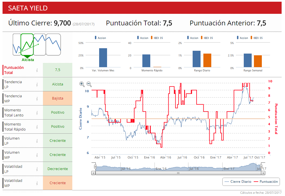Click the Abr '16 axis label

click(166, 158)
